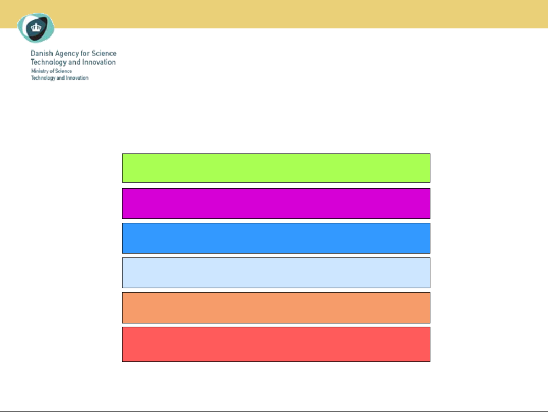
Task: Click the bold 'Technology and Innovation' line
Action: (73, 62)
